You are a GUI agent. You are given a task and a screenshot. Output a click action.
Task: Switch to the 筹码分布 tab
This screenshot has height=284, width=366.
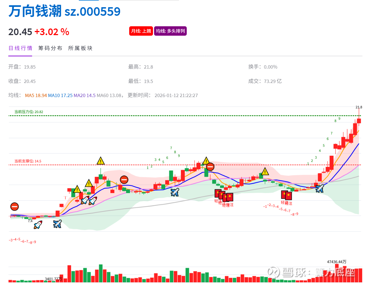click(x=50, y=48)
